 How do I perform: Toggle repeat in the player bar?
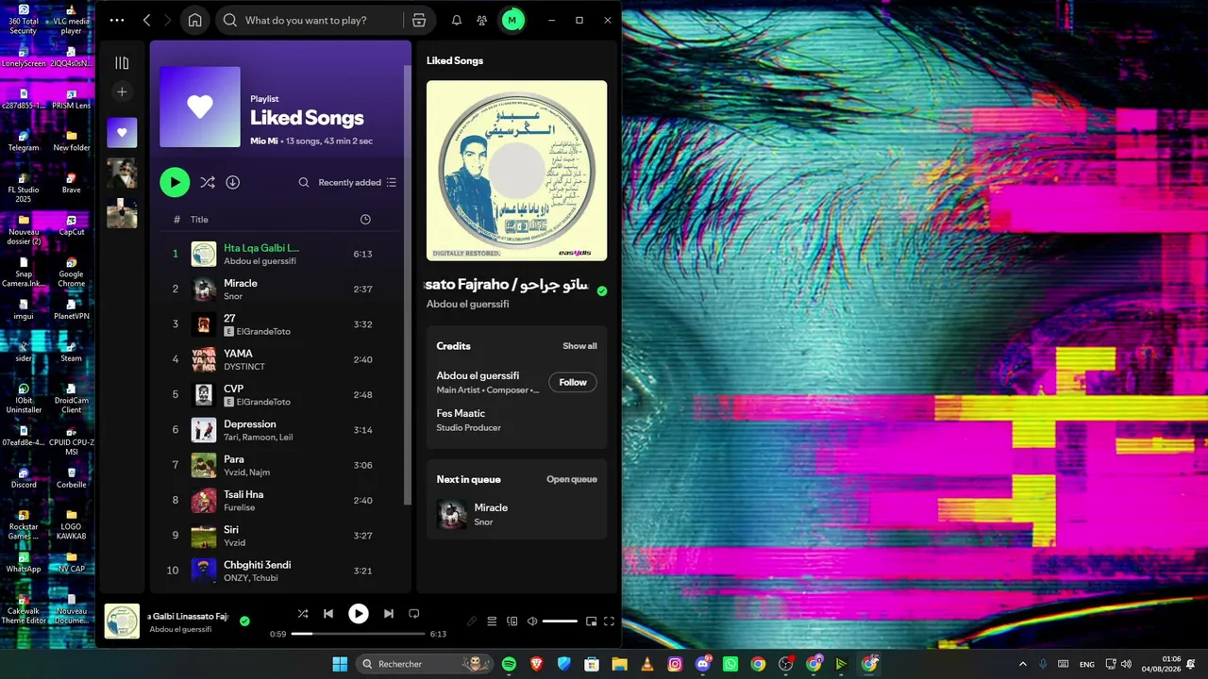(x=413, y=613)
